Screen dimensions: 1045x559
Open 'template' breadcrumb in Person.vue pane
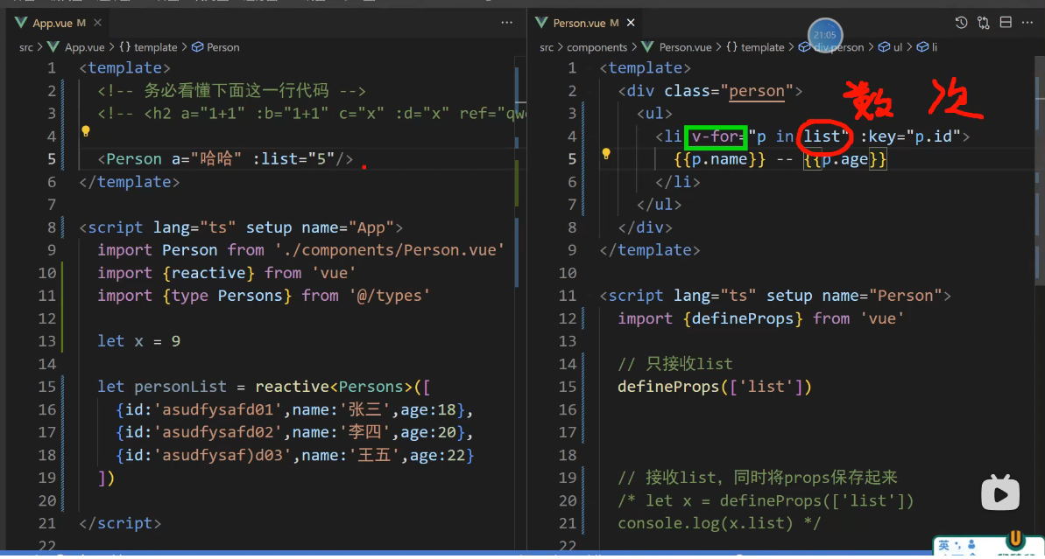point(762,47)
